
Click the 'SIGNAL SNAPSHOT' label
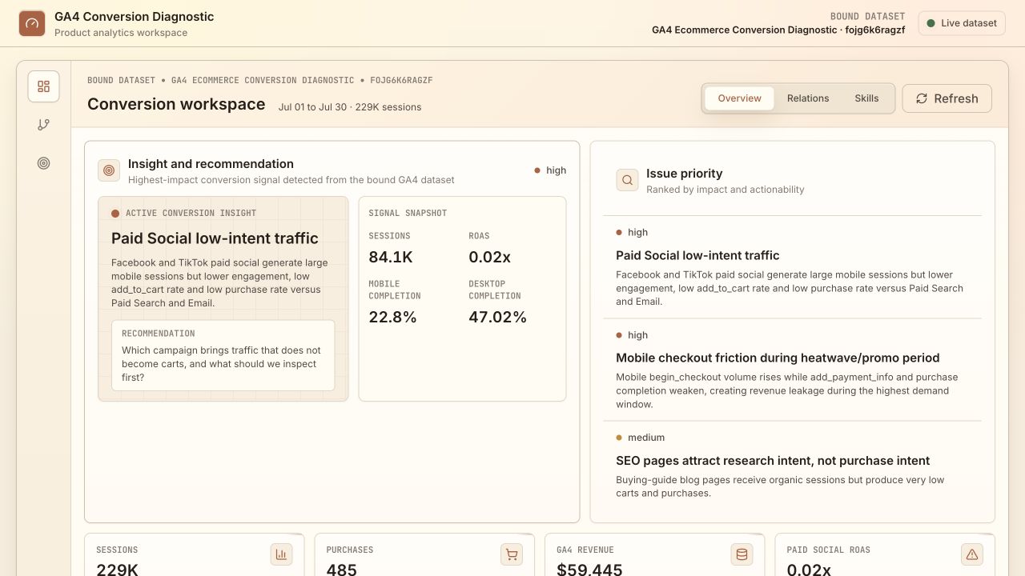point(408,214)
